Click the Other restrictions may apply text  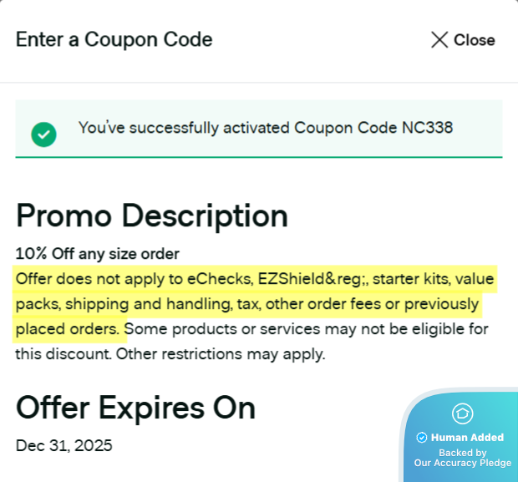[221, 354]
